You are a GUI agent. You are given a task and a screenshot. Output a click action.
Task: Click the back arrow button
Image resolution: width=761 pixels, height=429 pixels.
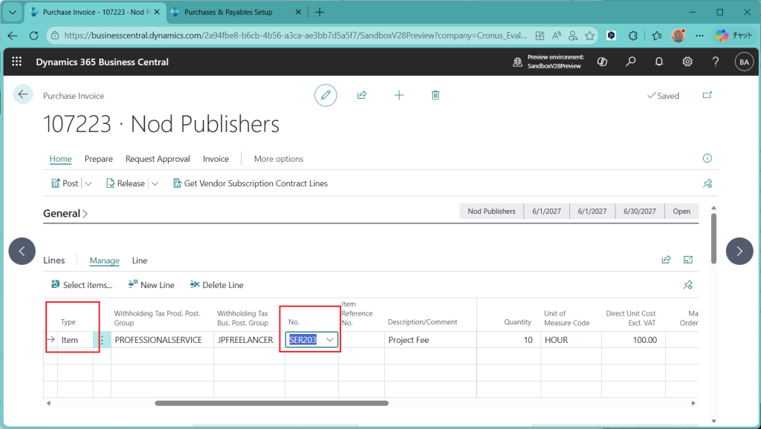point(23,94)
